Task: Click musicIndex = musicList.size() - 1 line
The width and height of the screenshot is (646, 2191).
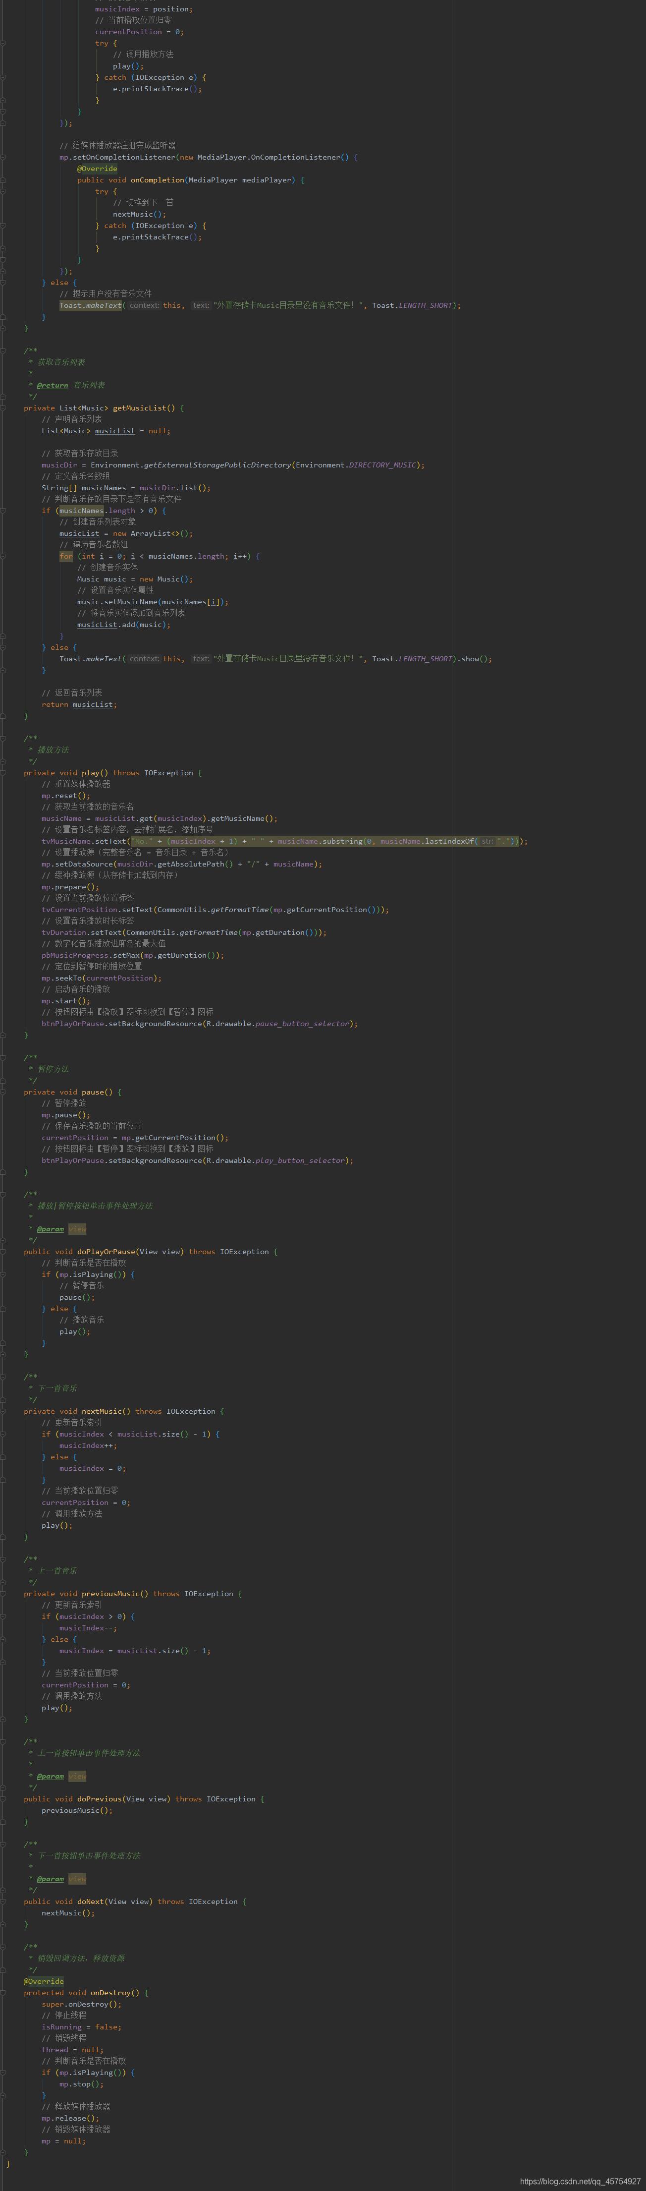Action: pos(135,1651)
